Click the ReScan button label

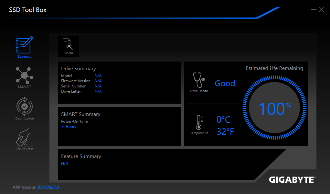[69, 53]
